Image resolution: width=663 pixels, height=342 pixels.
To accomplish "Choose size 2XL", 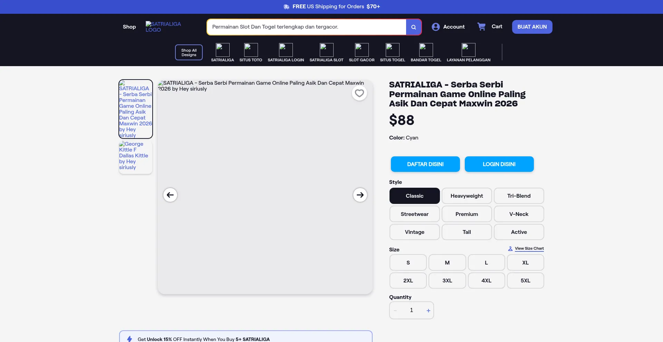I will [408, 281].
